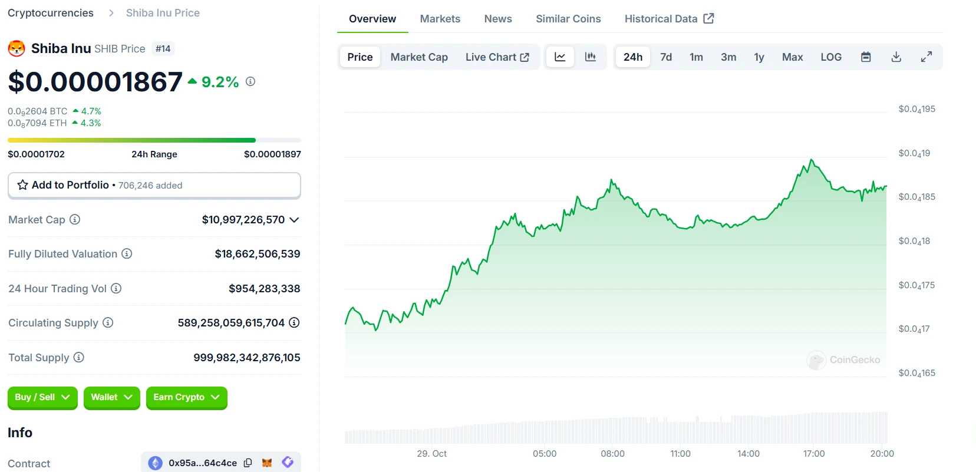The width and height of the screenshot is (976, 472).
Task: Open Historical Data external link icon
Action: (709, 18)
